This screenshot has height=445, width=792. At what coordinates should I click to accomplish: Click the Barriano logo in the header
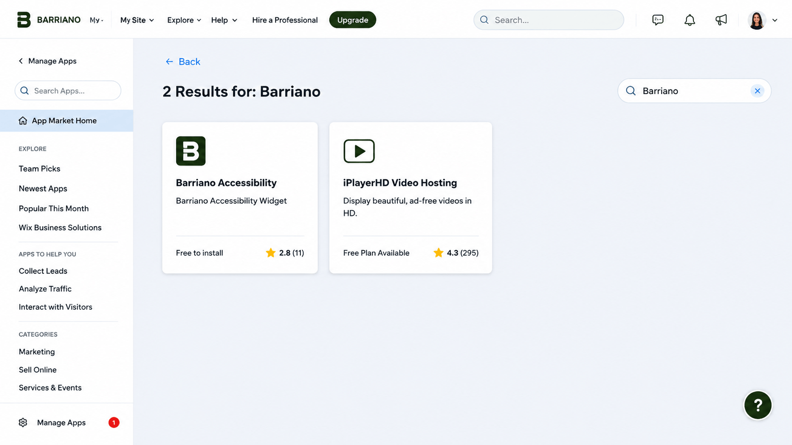[49, 20]
